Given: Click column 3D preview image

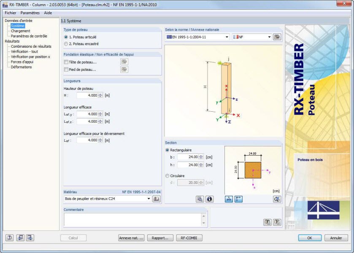Looking at the screenshot, I should pos(224,91).
